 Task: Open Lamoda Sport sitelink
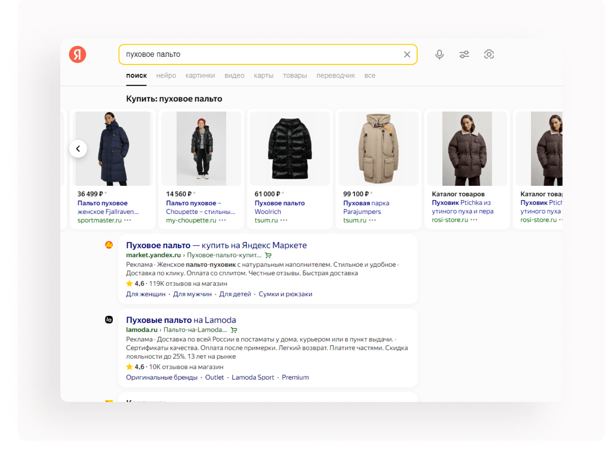(253, 378)
